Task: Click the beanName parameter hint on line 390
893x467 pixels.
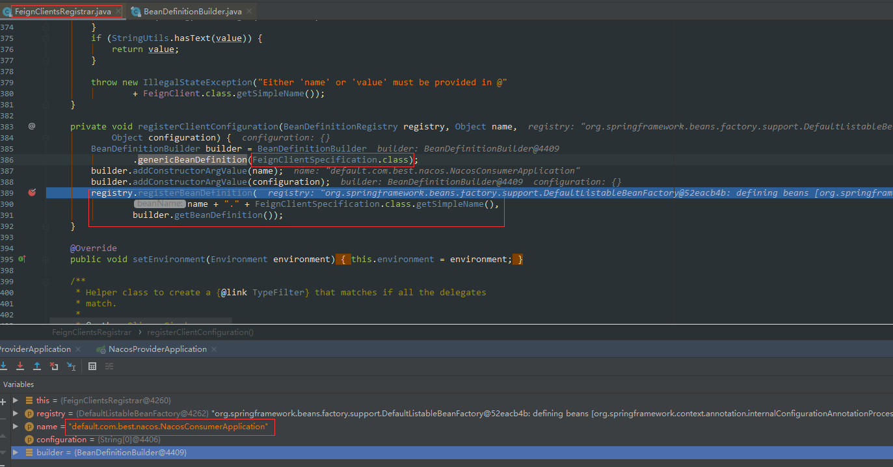Action: (x=159, y=204)
